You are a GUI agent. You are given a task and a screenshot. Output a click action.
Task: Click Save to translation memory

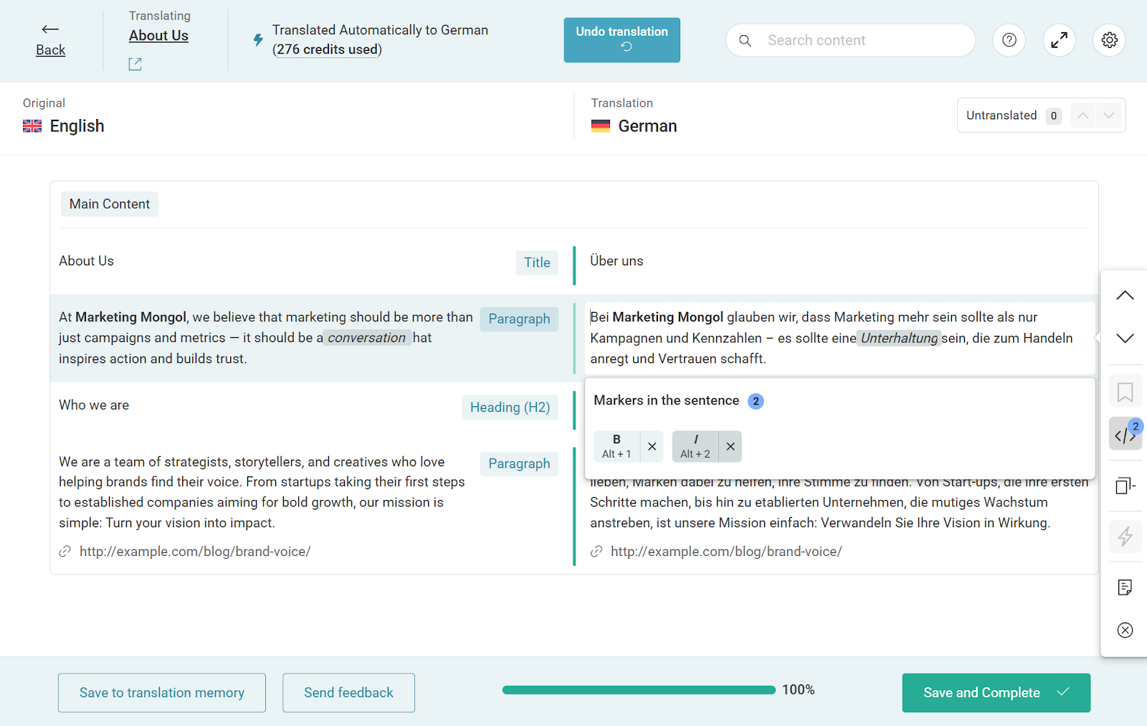(x=162, y=692)
